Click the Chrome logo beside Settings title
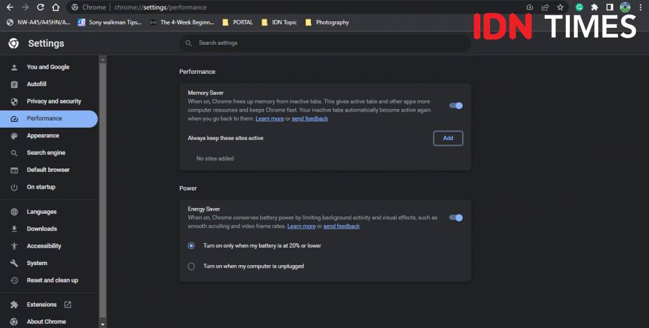649x328 pixels. 14,43
